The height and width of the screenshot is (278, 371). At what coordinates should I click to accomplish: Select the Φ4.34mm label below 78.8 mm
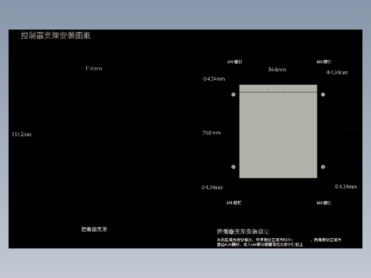point(213,187)
